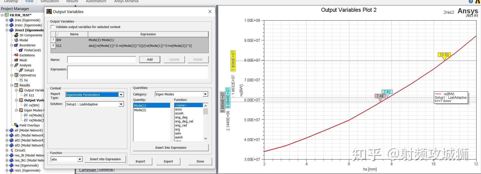Open the Function abs dropdown
This screenshot has height=174, width=481.
pos(80,159)
